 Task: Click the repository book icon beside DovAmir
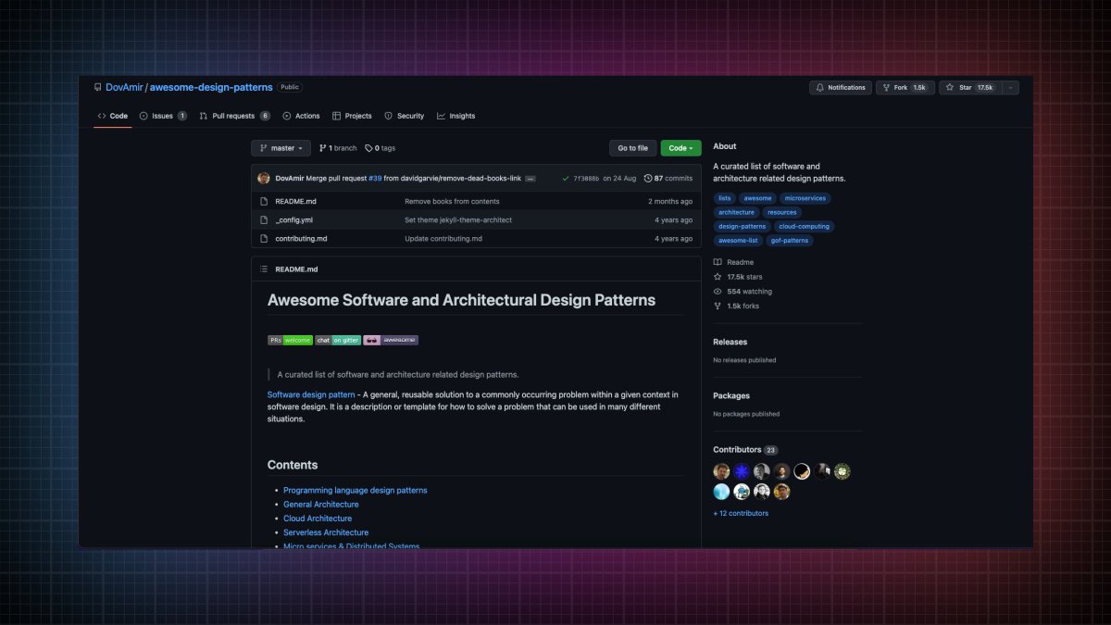(98, 87)
